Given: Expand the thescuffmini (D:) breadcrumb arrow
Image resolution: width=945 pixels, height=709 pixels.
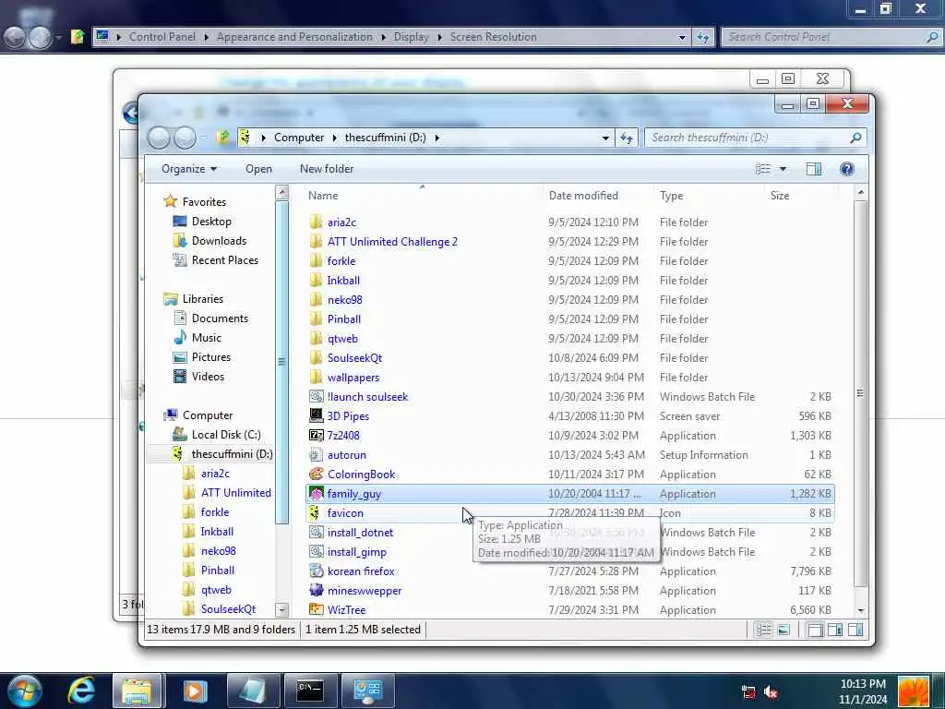Looking at the screenshot, I should (x=437, y=138).
